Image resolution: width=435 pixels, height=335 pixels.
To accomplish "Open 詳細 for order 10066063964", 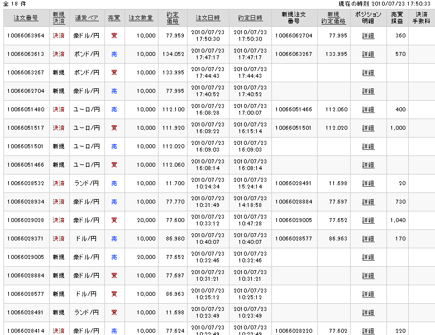I will pos(368,36).
